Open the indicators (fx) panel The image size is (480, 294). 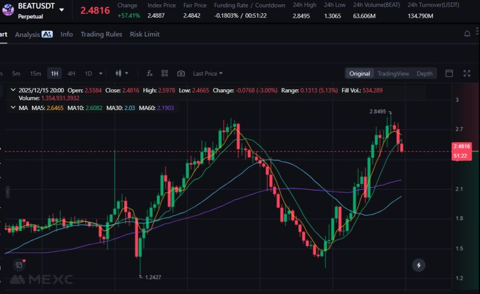pos(150,73)
